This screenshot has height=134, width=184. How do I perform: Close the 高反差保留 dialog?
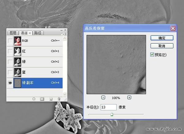pos(173,28)
